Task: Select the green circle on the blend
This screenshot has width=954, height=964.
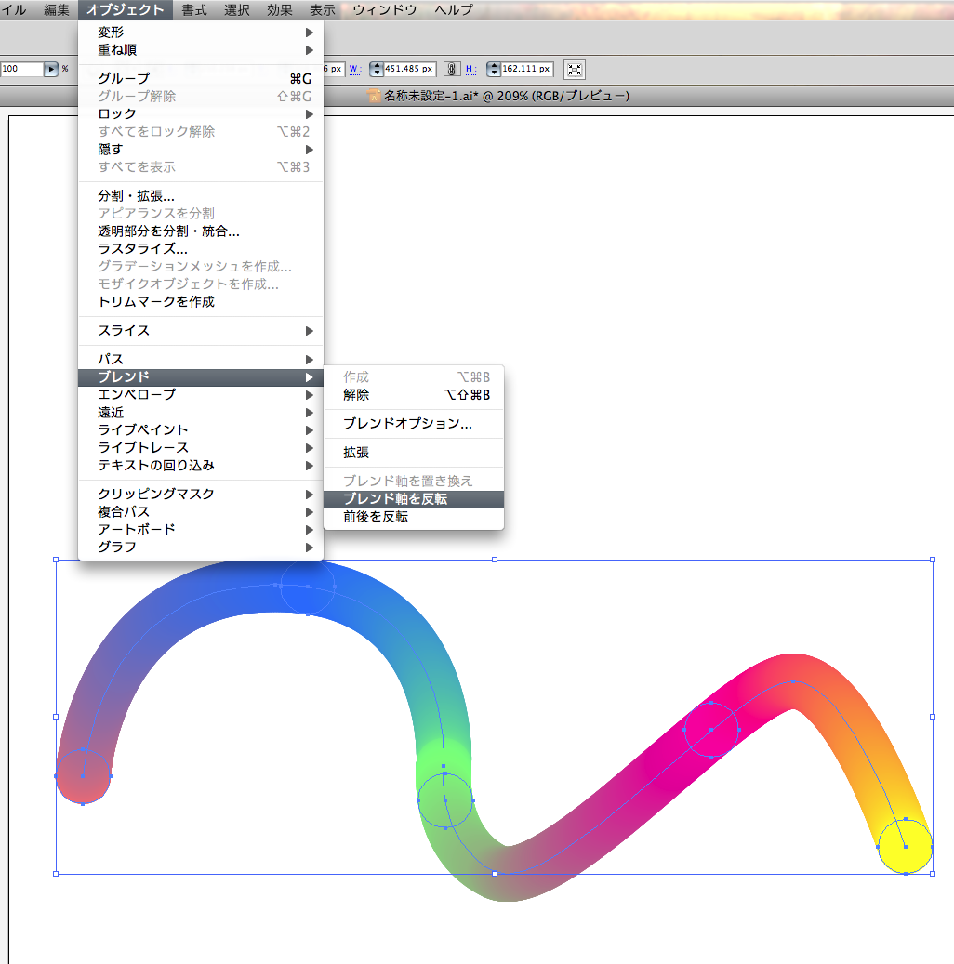Action: [445, 800]
